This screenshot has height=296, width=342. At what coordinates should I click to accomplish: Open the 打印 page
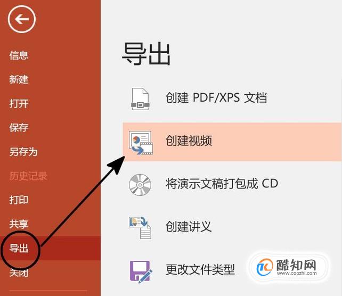coord(19,200)
